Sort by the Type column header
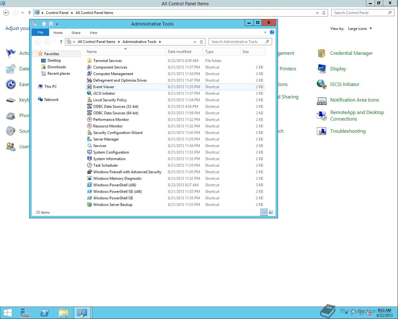The width and height of the screenshot is (398, 319). click(x=222, y=52)
